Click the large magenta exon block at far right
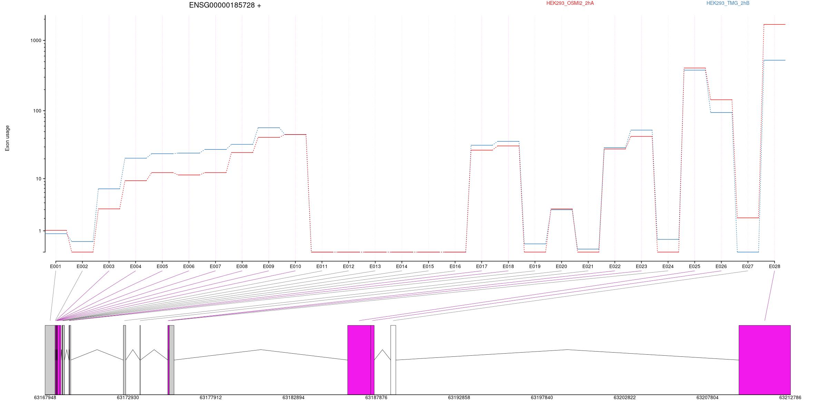This screenshot has height=414, width=828. [765, 360]
